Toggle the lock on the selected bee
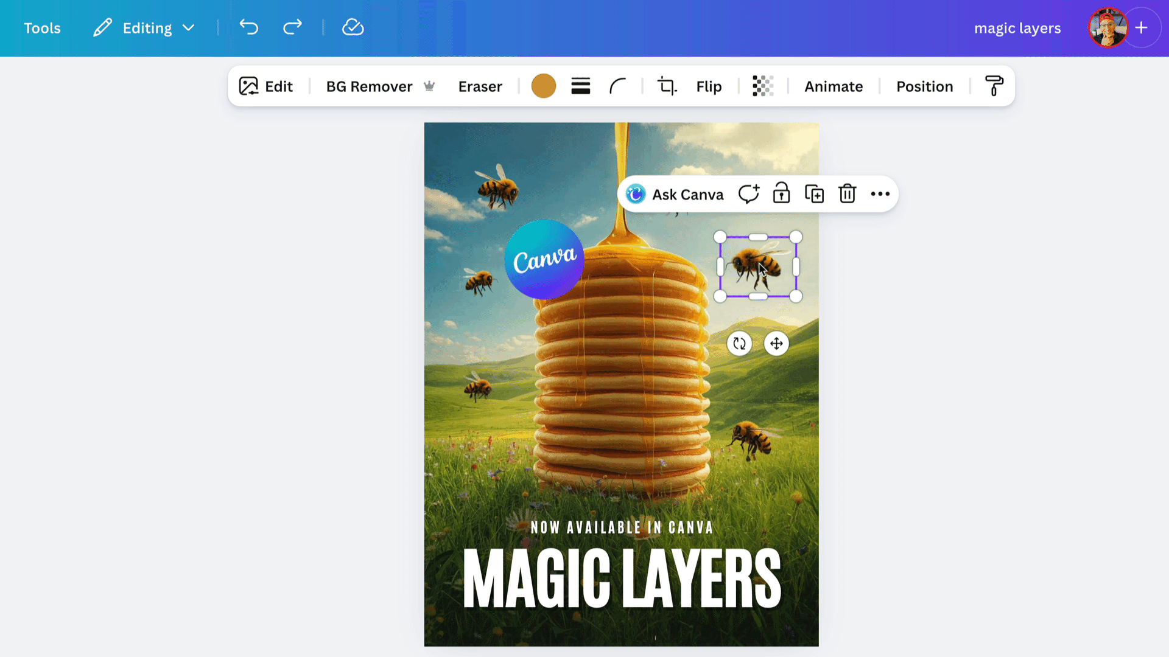The width and height of the screenshot is (1169, 657). pos(781,194)
